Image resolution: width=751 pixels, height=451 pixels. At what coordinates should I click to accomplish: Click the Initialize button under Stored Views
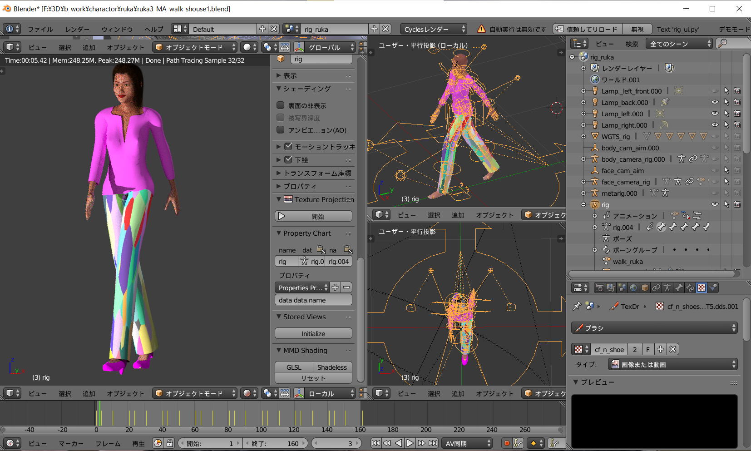click(313, 334)
